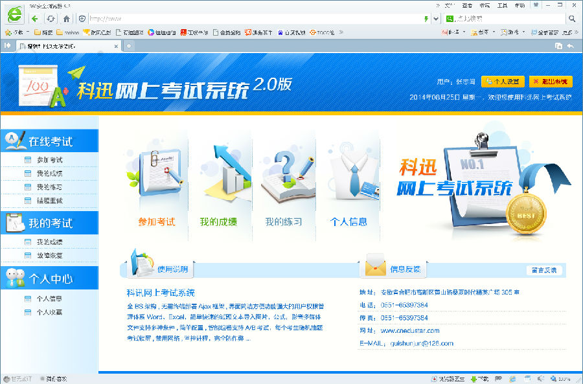Click the E-MAIL address guishunjun@126.com
Image resolution: width=583 pixels, height=384 pixels.
[422, 343]
